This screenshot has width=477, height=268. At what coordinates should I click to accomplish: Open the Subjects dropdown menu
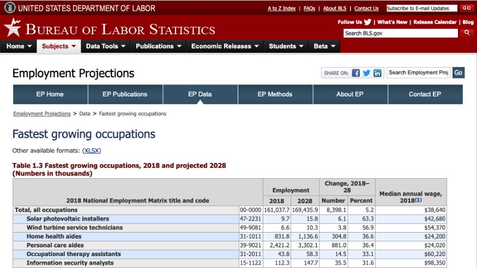pos(59,46)
